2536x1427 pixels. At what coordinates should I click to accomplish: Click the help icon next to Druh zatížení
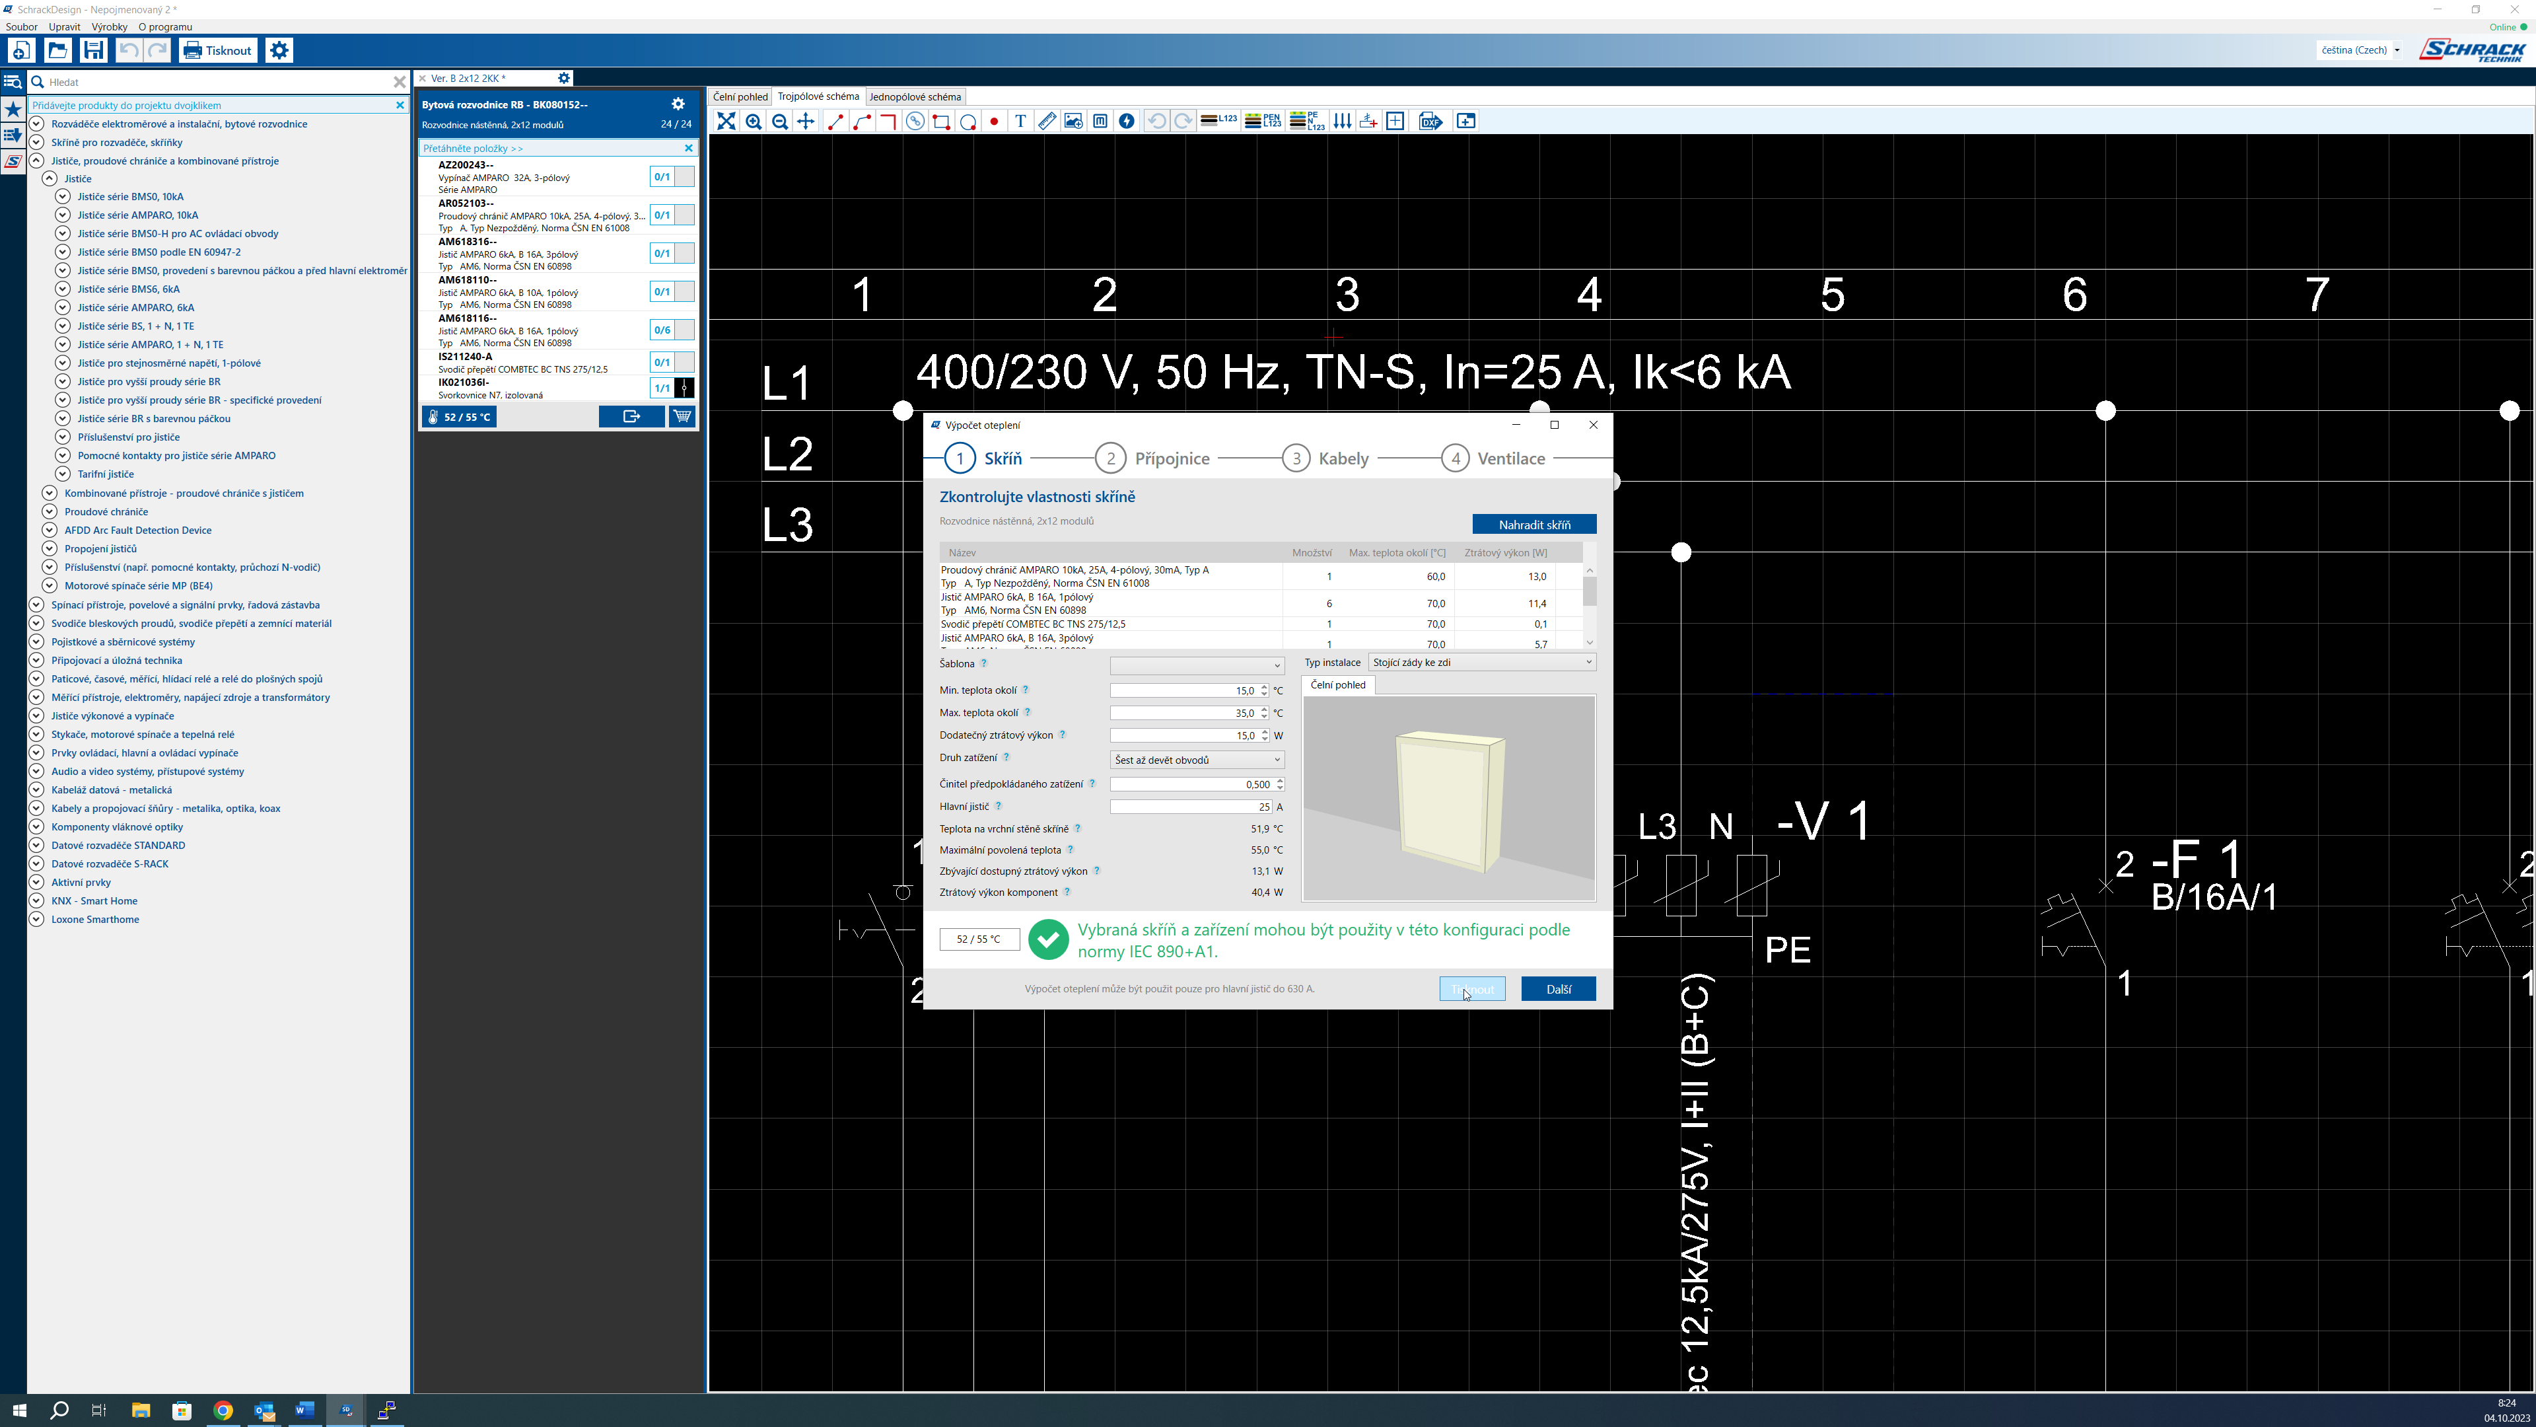tap(1006, 757)
